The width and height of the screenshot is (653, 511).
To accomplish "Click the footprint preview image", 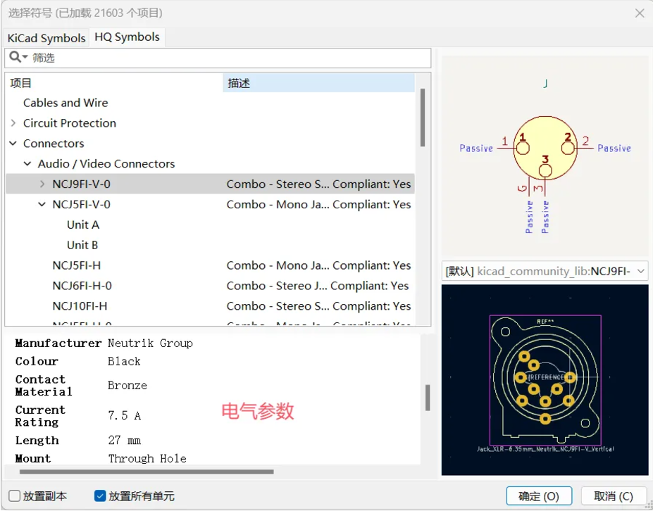I will [545, 380].
